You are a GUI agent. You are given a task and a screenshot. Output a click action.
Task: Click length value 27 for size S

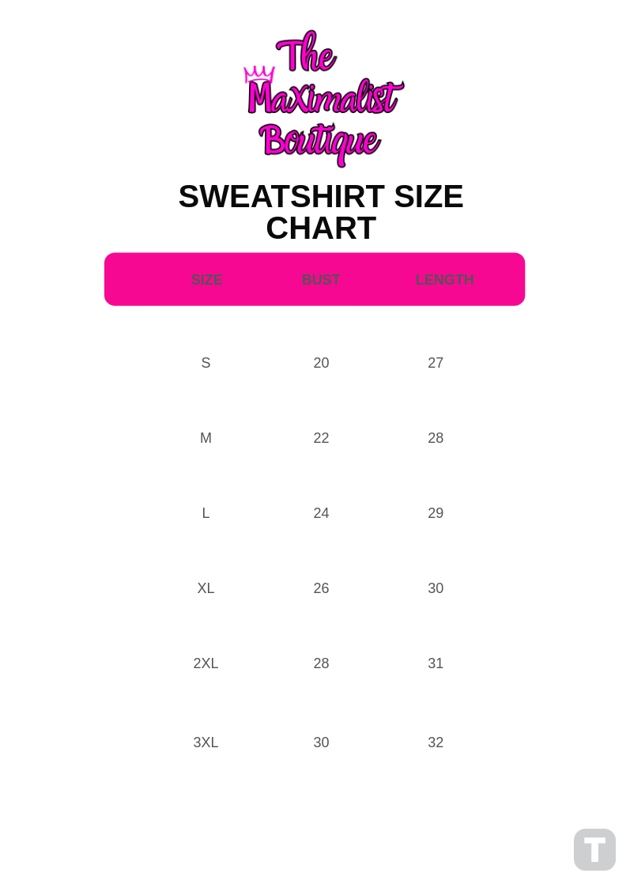(436, 363)
